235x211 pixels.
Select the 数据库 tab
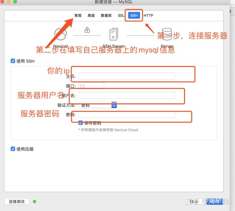(x=106, y=15)
